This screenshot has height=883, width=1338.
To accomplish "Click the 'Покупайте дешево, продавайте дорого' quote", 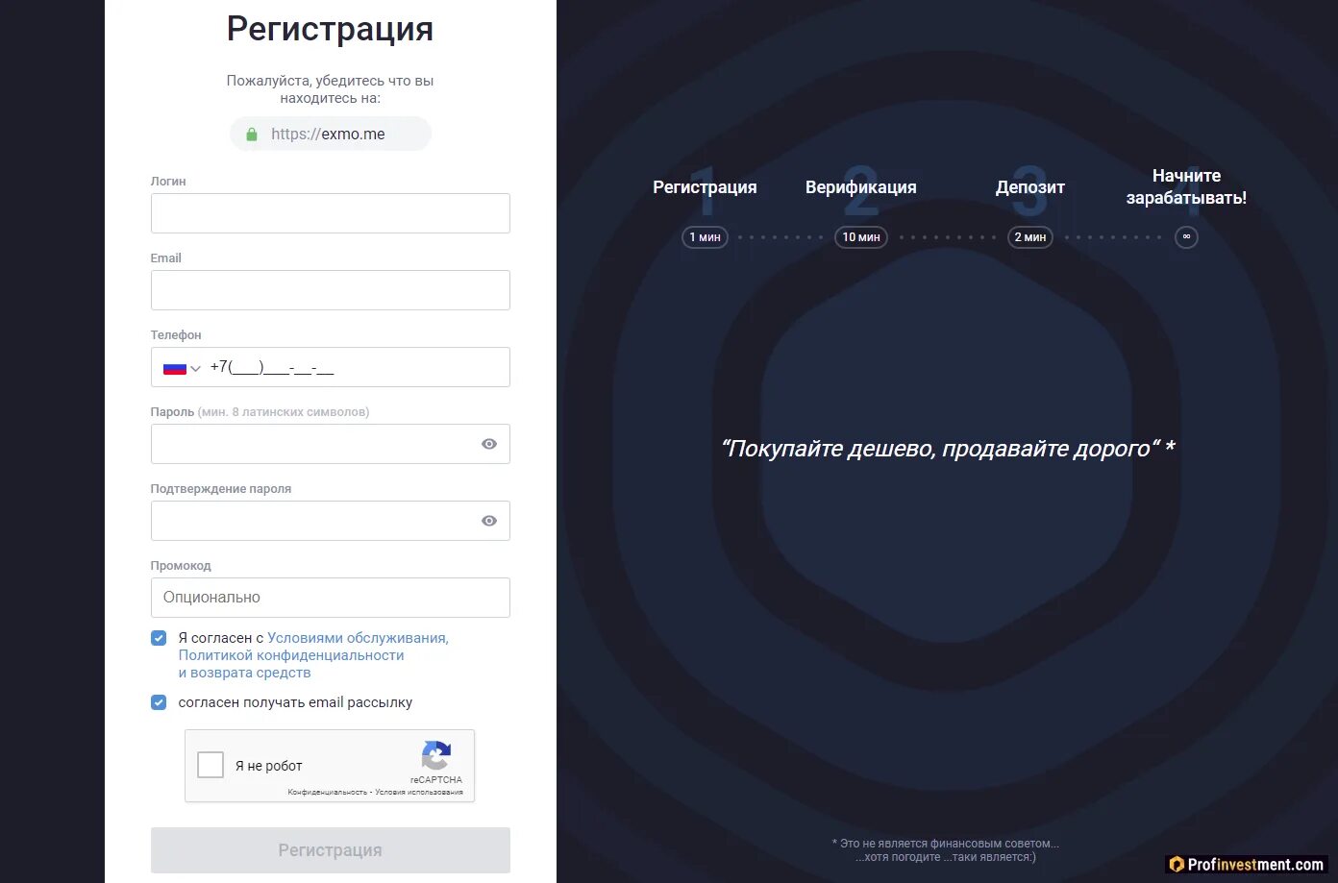I will 948,449.
